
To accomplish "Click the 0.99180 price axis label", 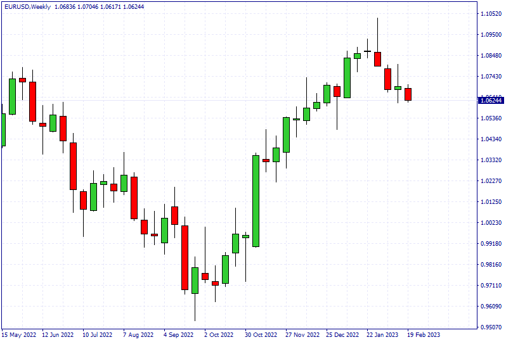I will [x=491, y=243].
